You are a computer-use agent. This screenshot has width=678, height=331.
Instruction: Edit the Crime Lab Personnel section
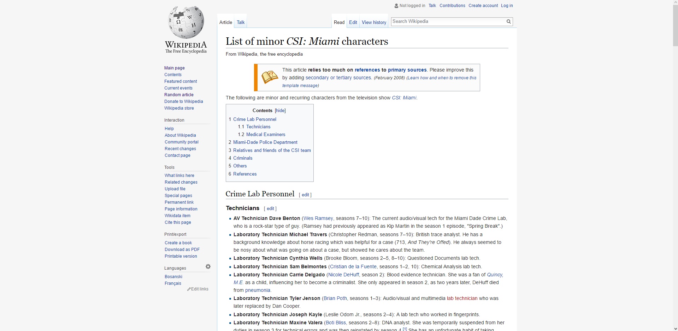coord(305,195)
